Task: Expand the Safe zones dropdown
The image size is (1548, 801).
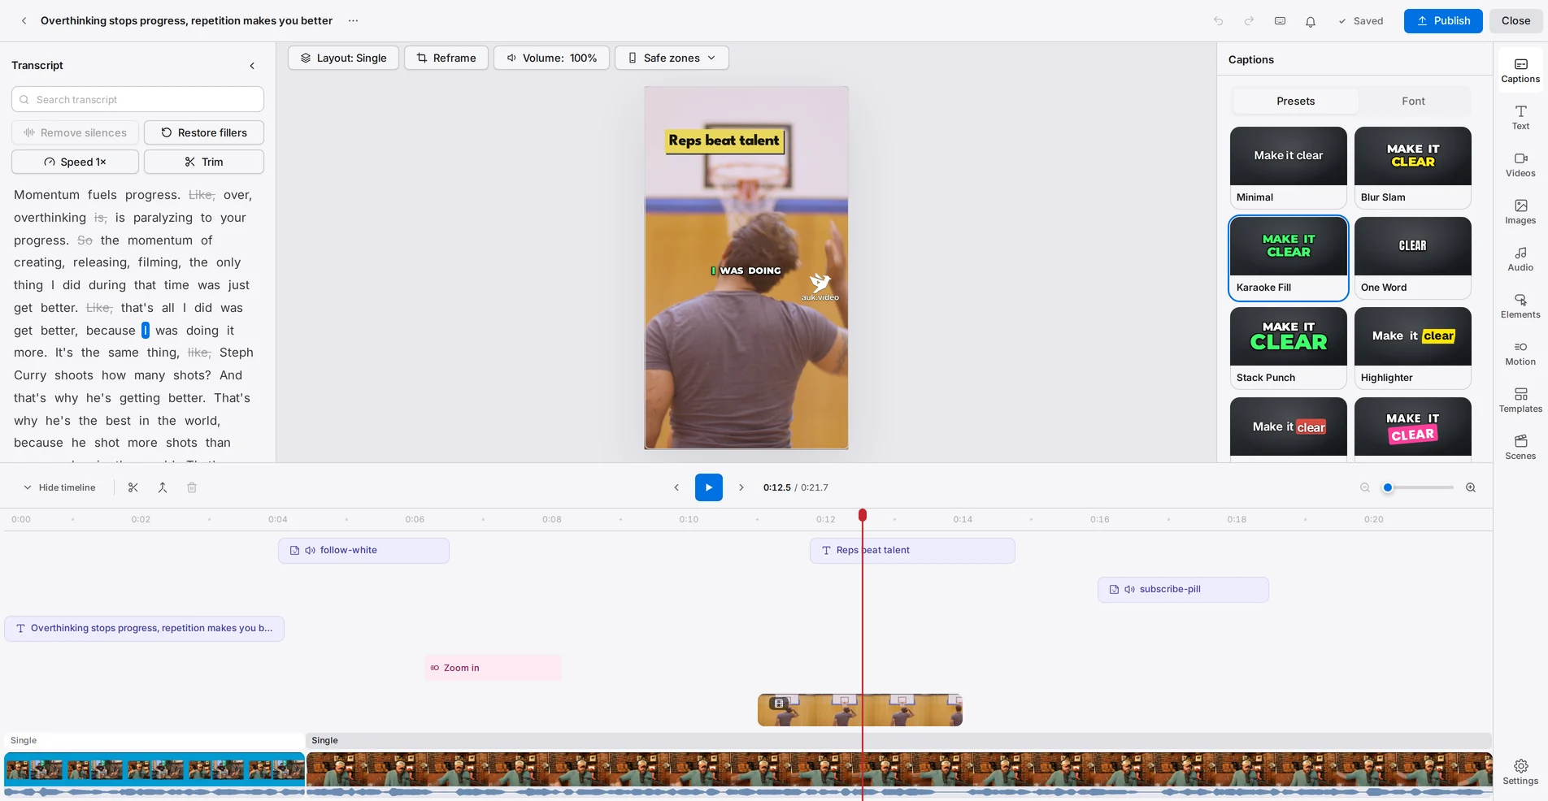Action: (x=672, y=58)
